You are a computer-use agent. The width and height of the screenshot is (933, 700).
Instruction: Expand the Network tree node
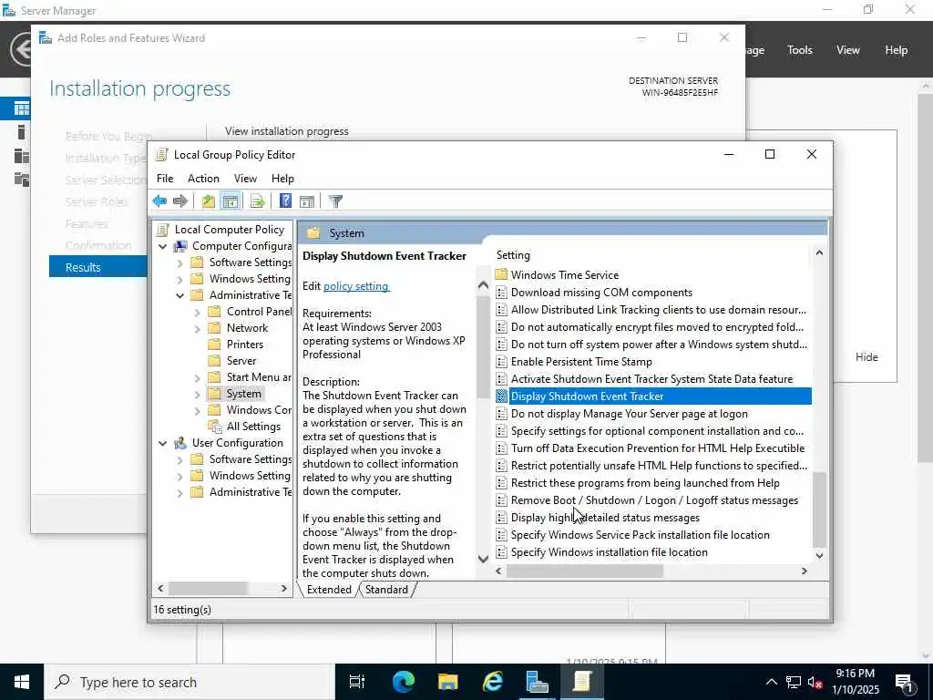click(x=197, y=328)
